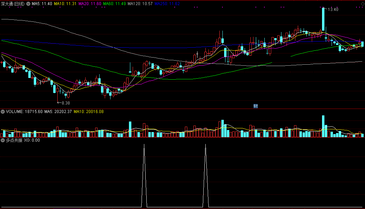The width and height of the screenshot is (365, 209).
Task: Click the volume MA5: 20202.37 label
Action: point(58,112)
